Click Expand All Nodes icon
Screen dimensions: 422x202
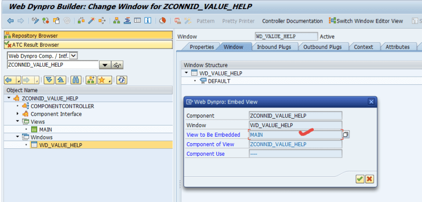tap(49, 80)
